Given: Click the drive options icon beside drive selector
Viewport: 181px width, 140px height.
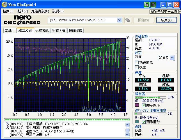Looking at the screenshot, I should click(128, 20).
